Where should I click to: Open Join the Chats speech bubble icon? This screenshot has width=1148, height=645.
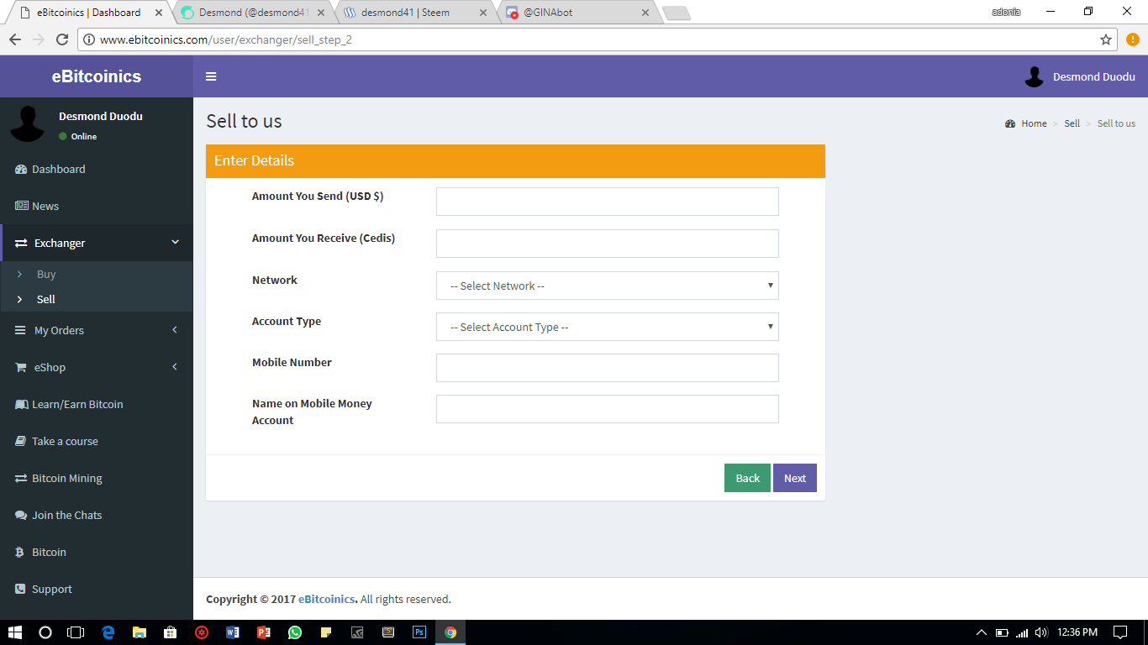pos(20,515)
